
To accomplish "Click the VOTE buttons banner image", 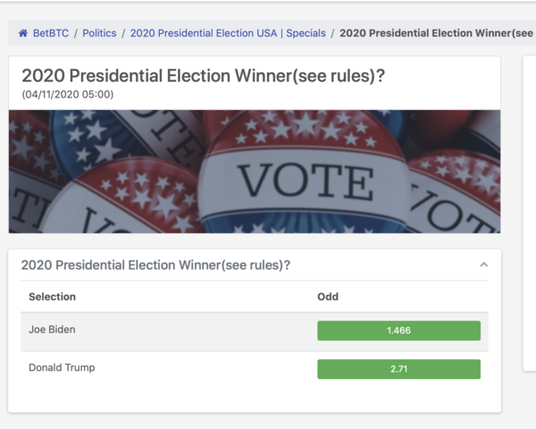I will [255, 172].
